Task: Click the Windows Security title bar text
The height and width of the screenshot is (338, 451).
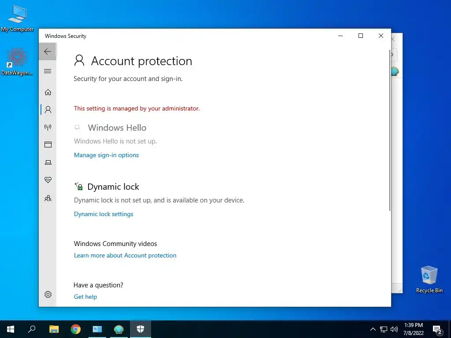Action: point(66,36)
